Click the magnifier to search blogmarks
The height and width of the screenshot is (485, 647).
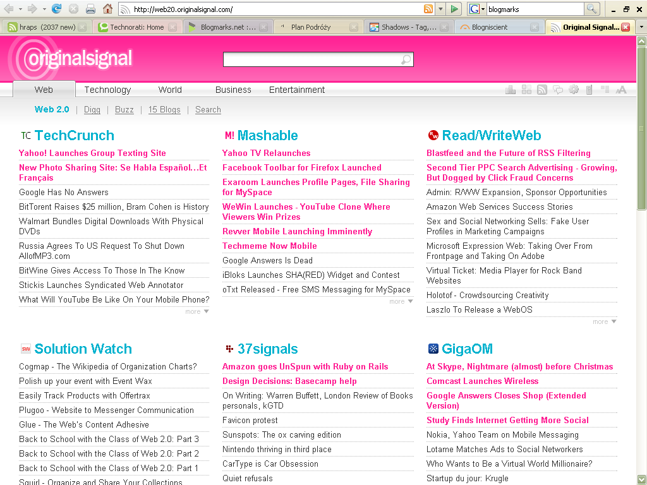pos(591,9)
